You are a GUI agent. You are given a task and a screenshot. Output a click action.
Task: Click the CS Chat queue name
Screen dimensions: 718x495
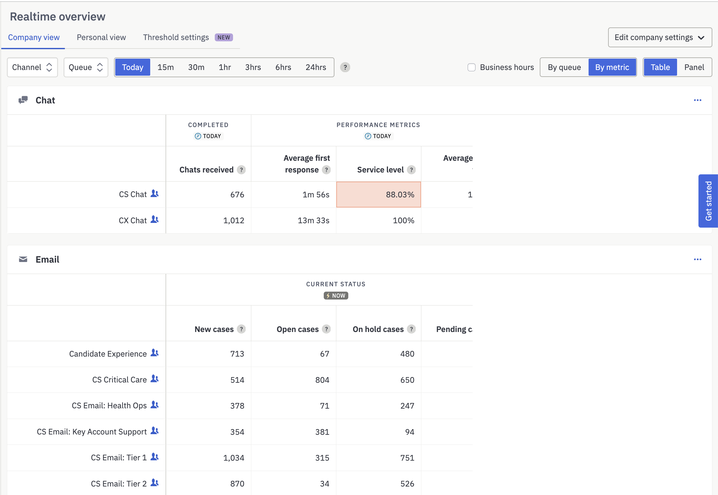133,195
